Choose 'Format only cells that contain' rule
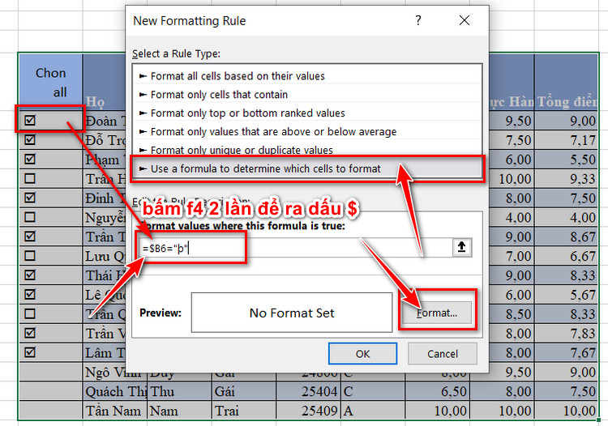The height and width of the screenshot is (426, 608). (307, 95)
